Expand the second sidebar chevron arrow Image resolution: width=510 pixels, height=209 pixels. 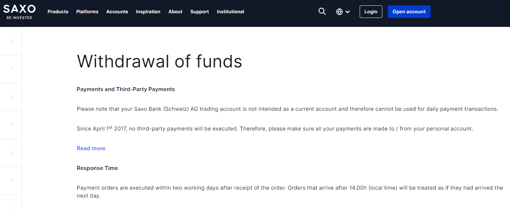pyautogui.click(x=12, y=69)
